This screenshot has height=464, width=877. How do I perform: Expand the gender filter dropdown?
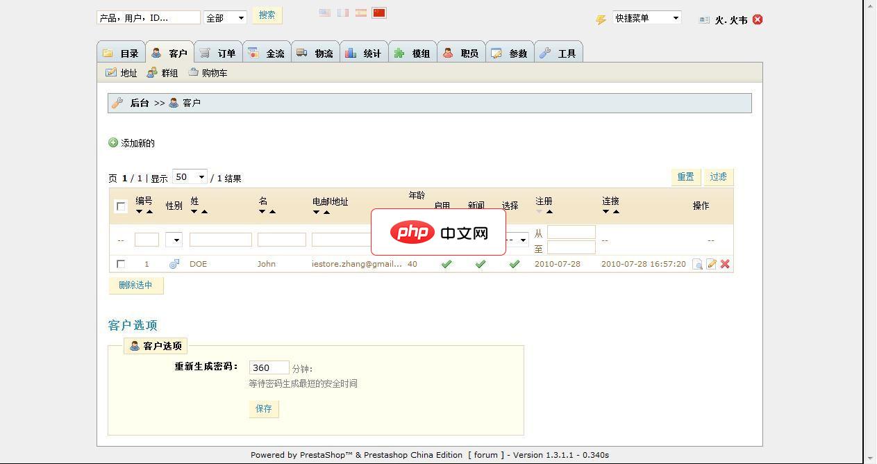coord(174,240)
